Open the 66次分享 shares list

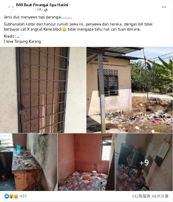click(160, 196)
